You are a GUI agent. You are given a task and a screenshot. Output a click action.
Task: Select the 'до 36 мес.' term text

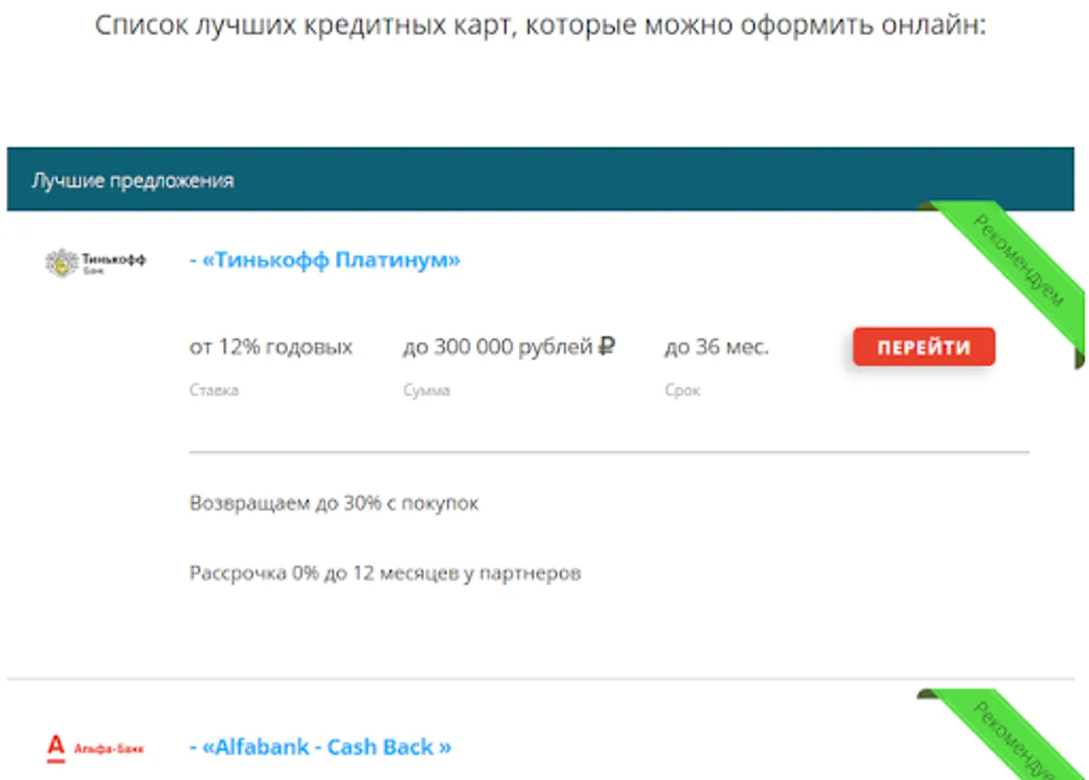(x=717, y=348)
